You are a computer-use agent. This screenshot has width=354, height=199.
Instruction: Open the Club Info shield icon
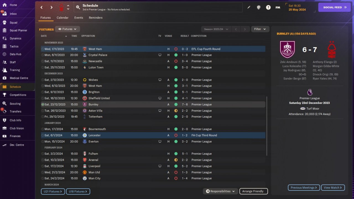pos(4,120)
